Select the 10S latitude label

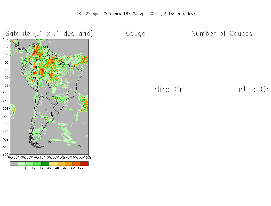[x=5, y=78]
